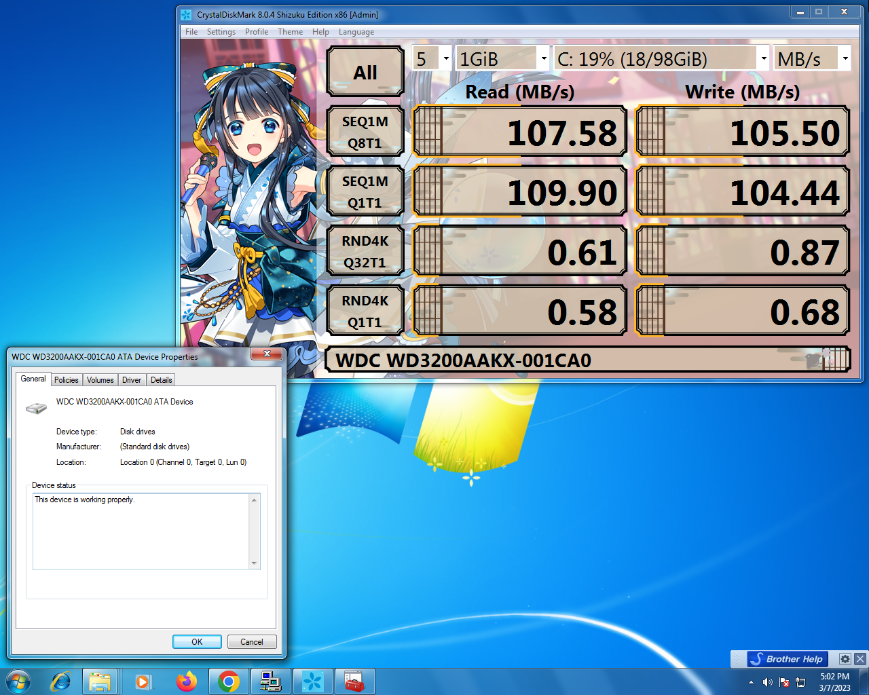Click the WDC WD3200AAKX-001CA0 comment field
This screenshot has height=695, width=869.
pos(588,360)
